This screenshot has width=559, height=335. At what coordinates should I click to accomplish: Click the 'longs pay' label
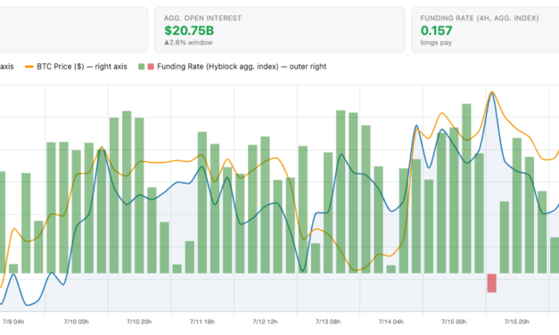click(x=436, y=43)
